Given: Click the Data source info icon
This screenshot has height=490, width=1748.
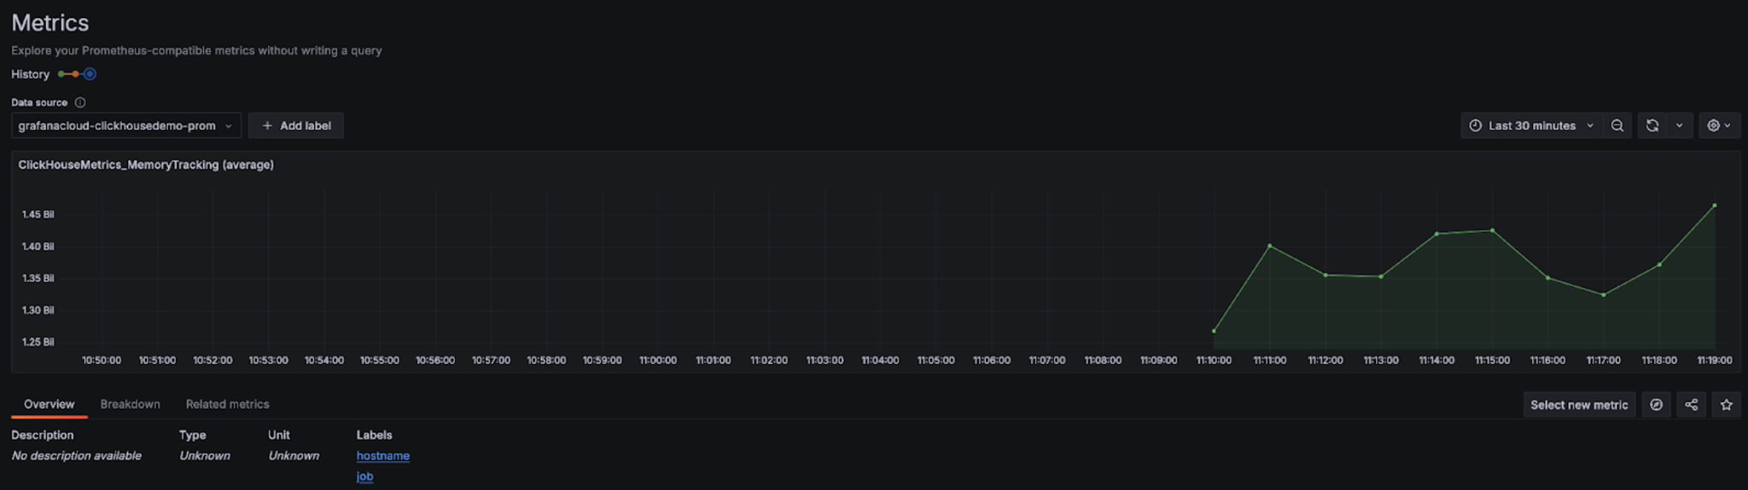Looking at the screenshot, I should click(x=80, y=102).
